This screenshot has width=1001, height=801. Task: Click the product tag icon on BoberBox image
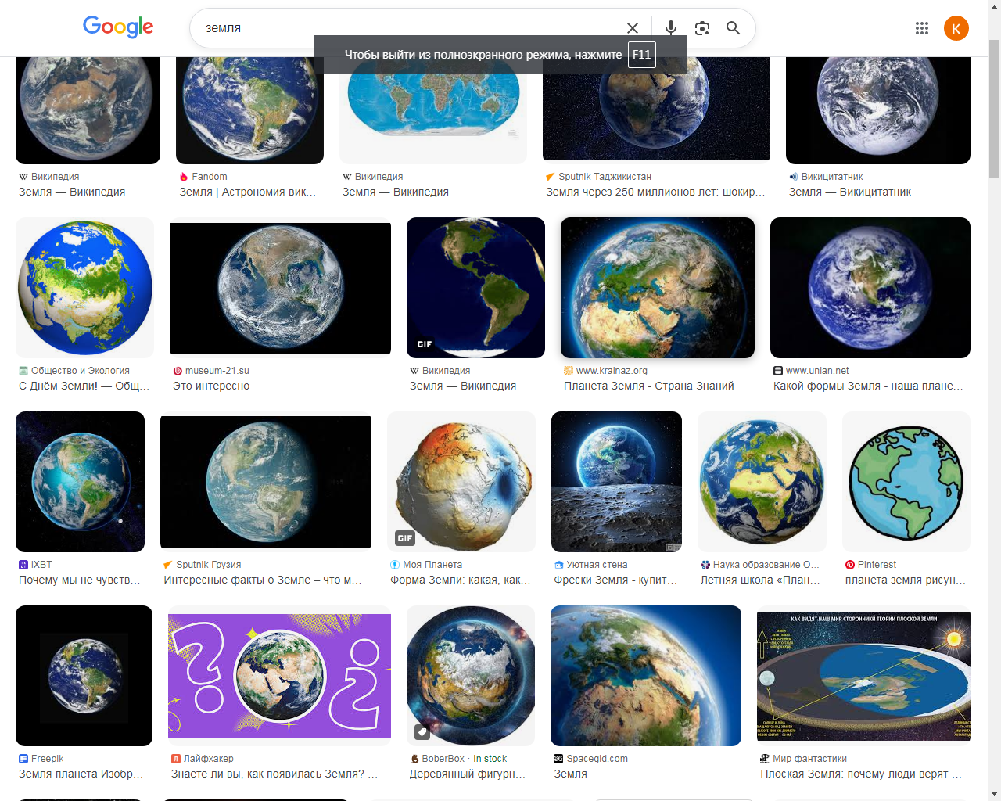point(422,732)
